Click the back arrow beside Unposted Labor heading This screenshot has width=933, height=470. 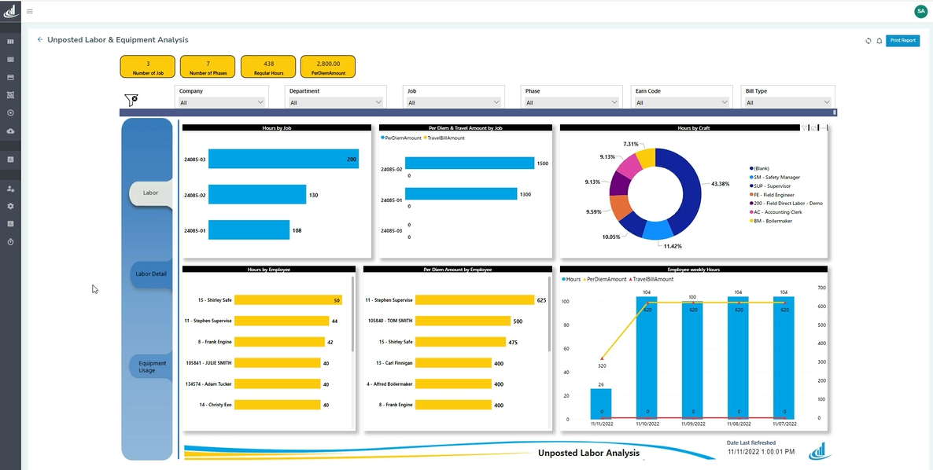click(x=39, y=39)
